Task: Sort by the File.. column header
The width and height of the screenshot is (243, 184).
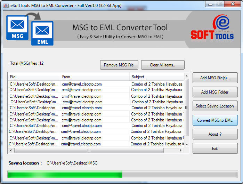Action: coord(34,77)
